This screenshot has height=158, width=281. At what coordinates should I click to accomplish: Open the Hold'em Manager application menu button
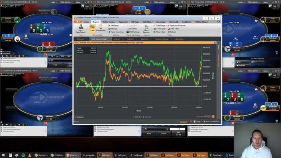click(x=78, y=22)
